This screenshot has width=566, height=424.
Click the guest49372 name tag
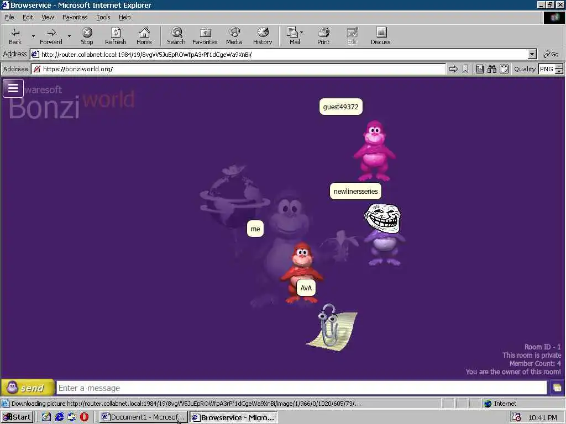coord(340,107)
